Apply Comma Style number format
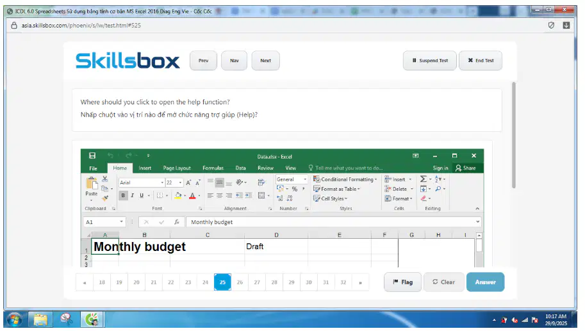Image resolution: width=585 pixels, height=331 pixels. (x=304, y=189)
